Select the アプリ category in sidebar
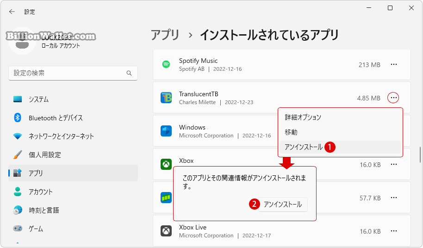The image size is (423, 248). (x=73, y=173)
